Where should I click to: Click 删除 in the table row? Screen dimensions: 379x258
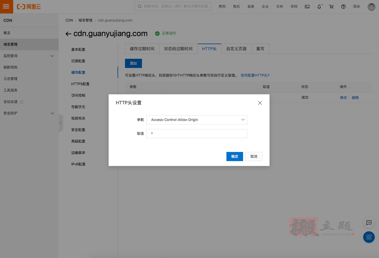coord(355,98)
